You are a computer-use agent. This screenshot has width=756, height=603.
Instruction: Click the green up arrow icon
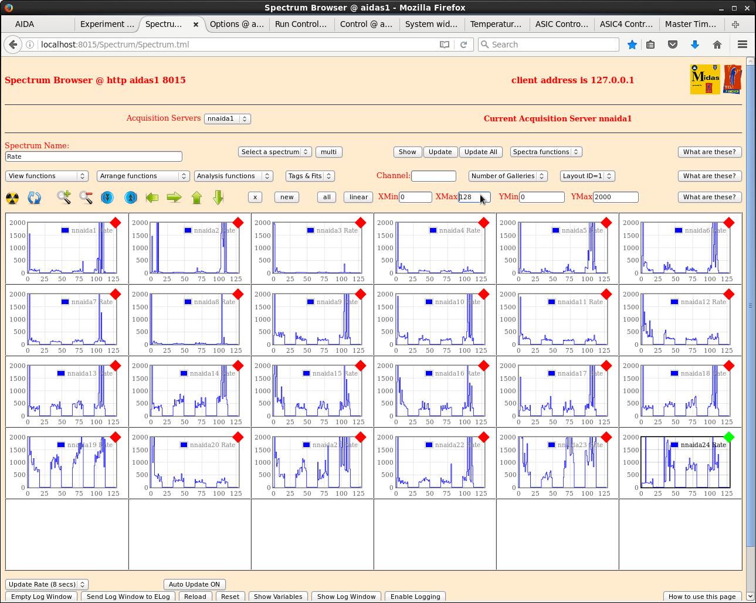point(196,197)
